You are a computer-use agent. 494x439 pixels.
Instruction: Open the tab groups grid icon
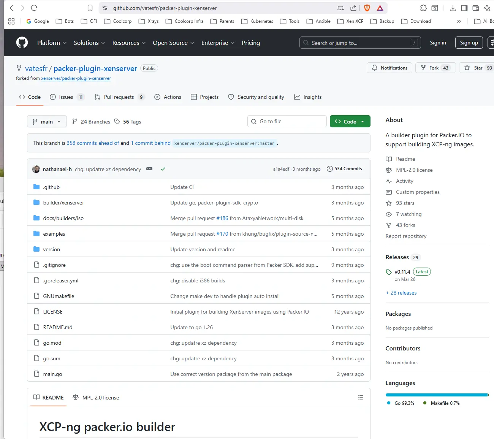pyautogui.click(x=11, y=21)
